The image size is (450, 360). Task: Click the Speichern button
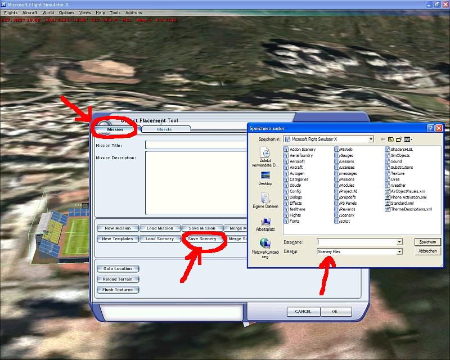[427, 242]
